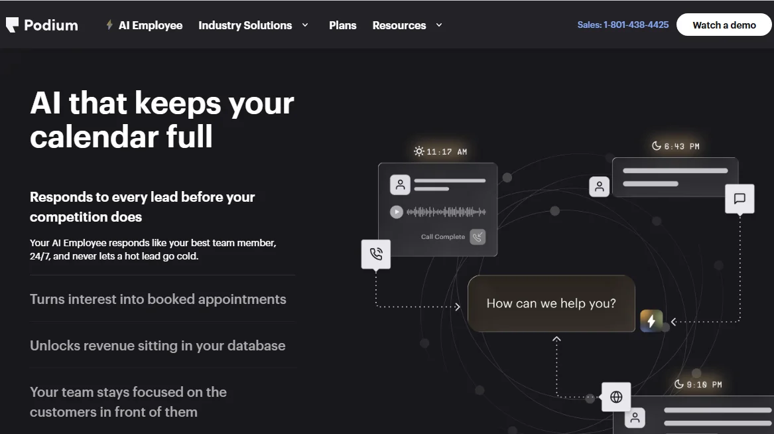
Task: Click the 11:17 AM timestamp
Action: pos(447,151)
